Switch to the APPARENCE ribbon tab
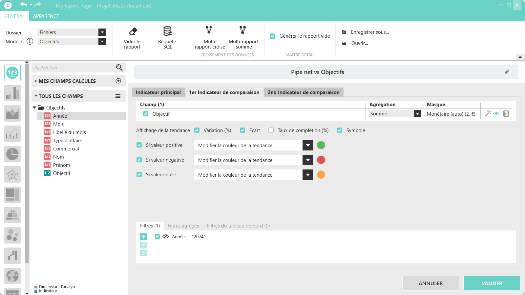The image size is (525, 295). [x=46, y=16]
